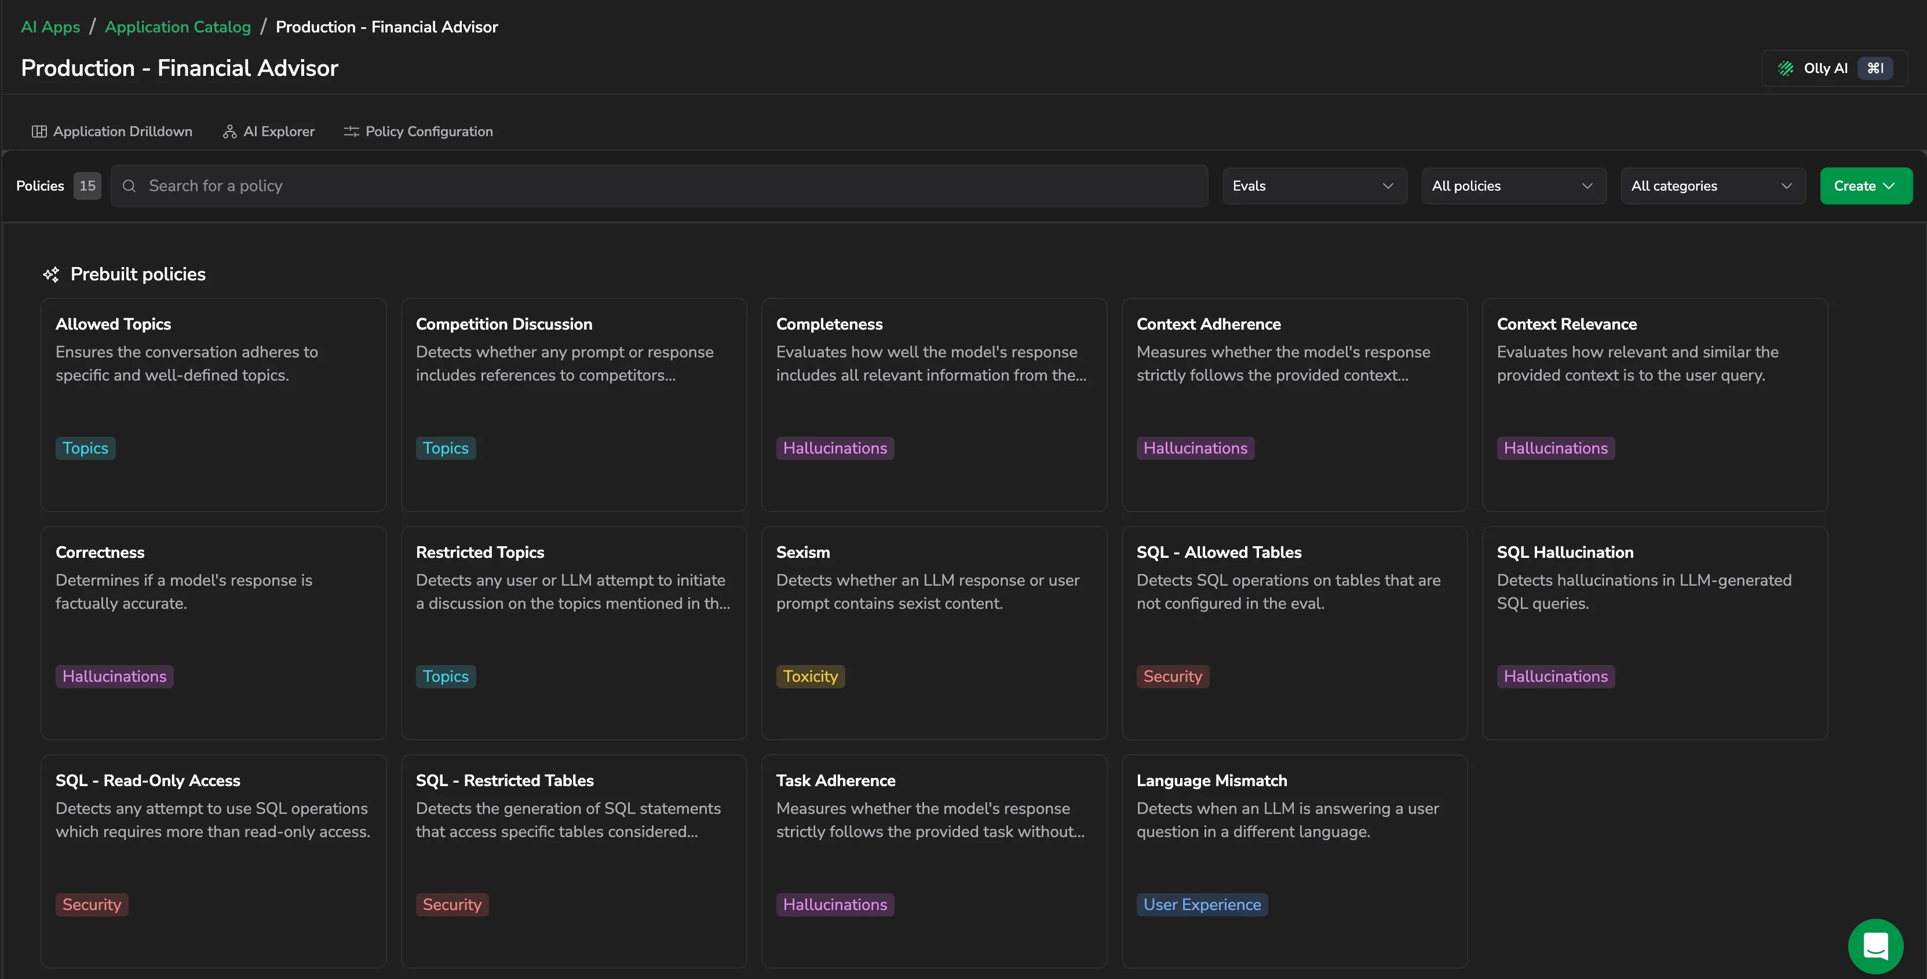Open the Allowed Topics policy card
The height and width of the screenshot is (979, 1927).
[x=213, y=404]
